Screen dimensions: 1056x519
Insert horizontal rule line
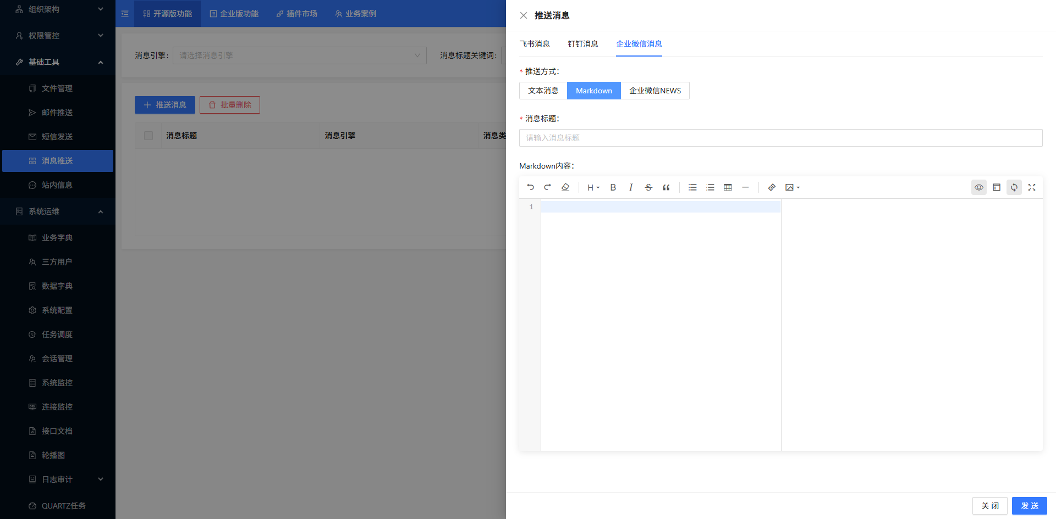click(745, 187)
